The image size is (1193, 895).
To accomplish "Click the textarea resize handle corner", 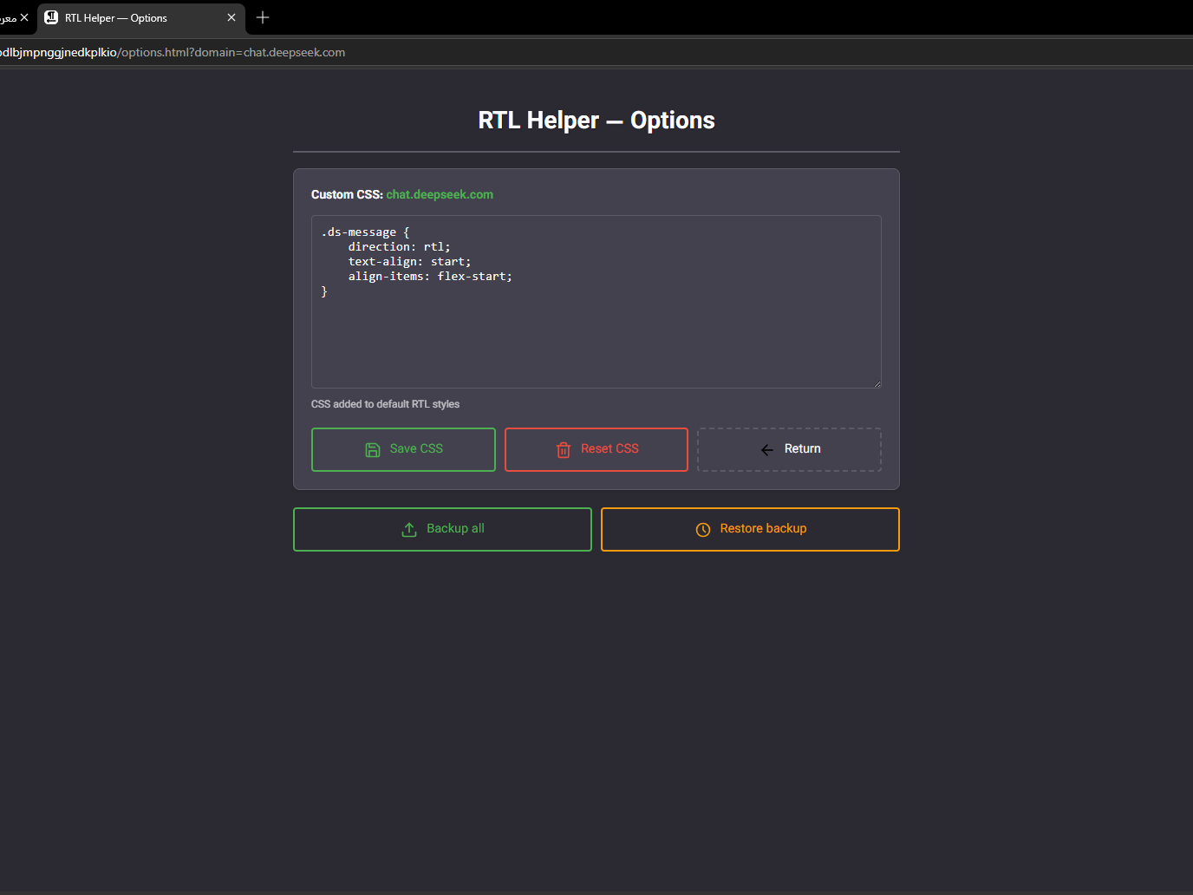I will coord(877,383).
